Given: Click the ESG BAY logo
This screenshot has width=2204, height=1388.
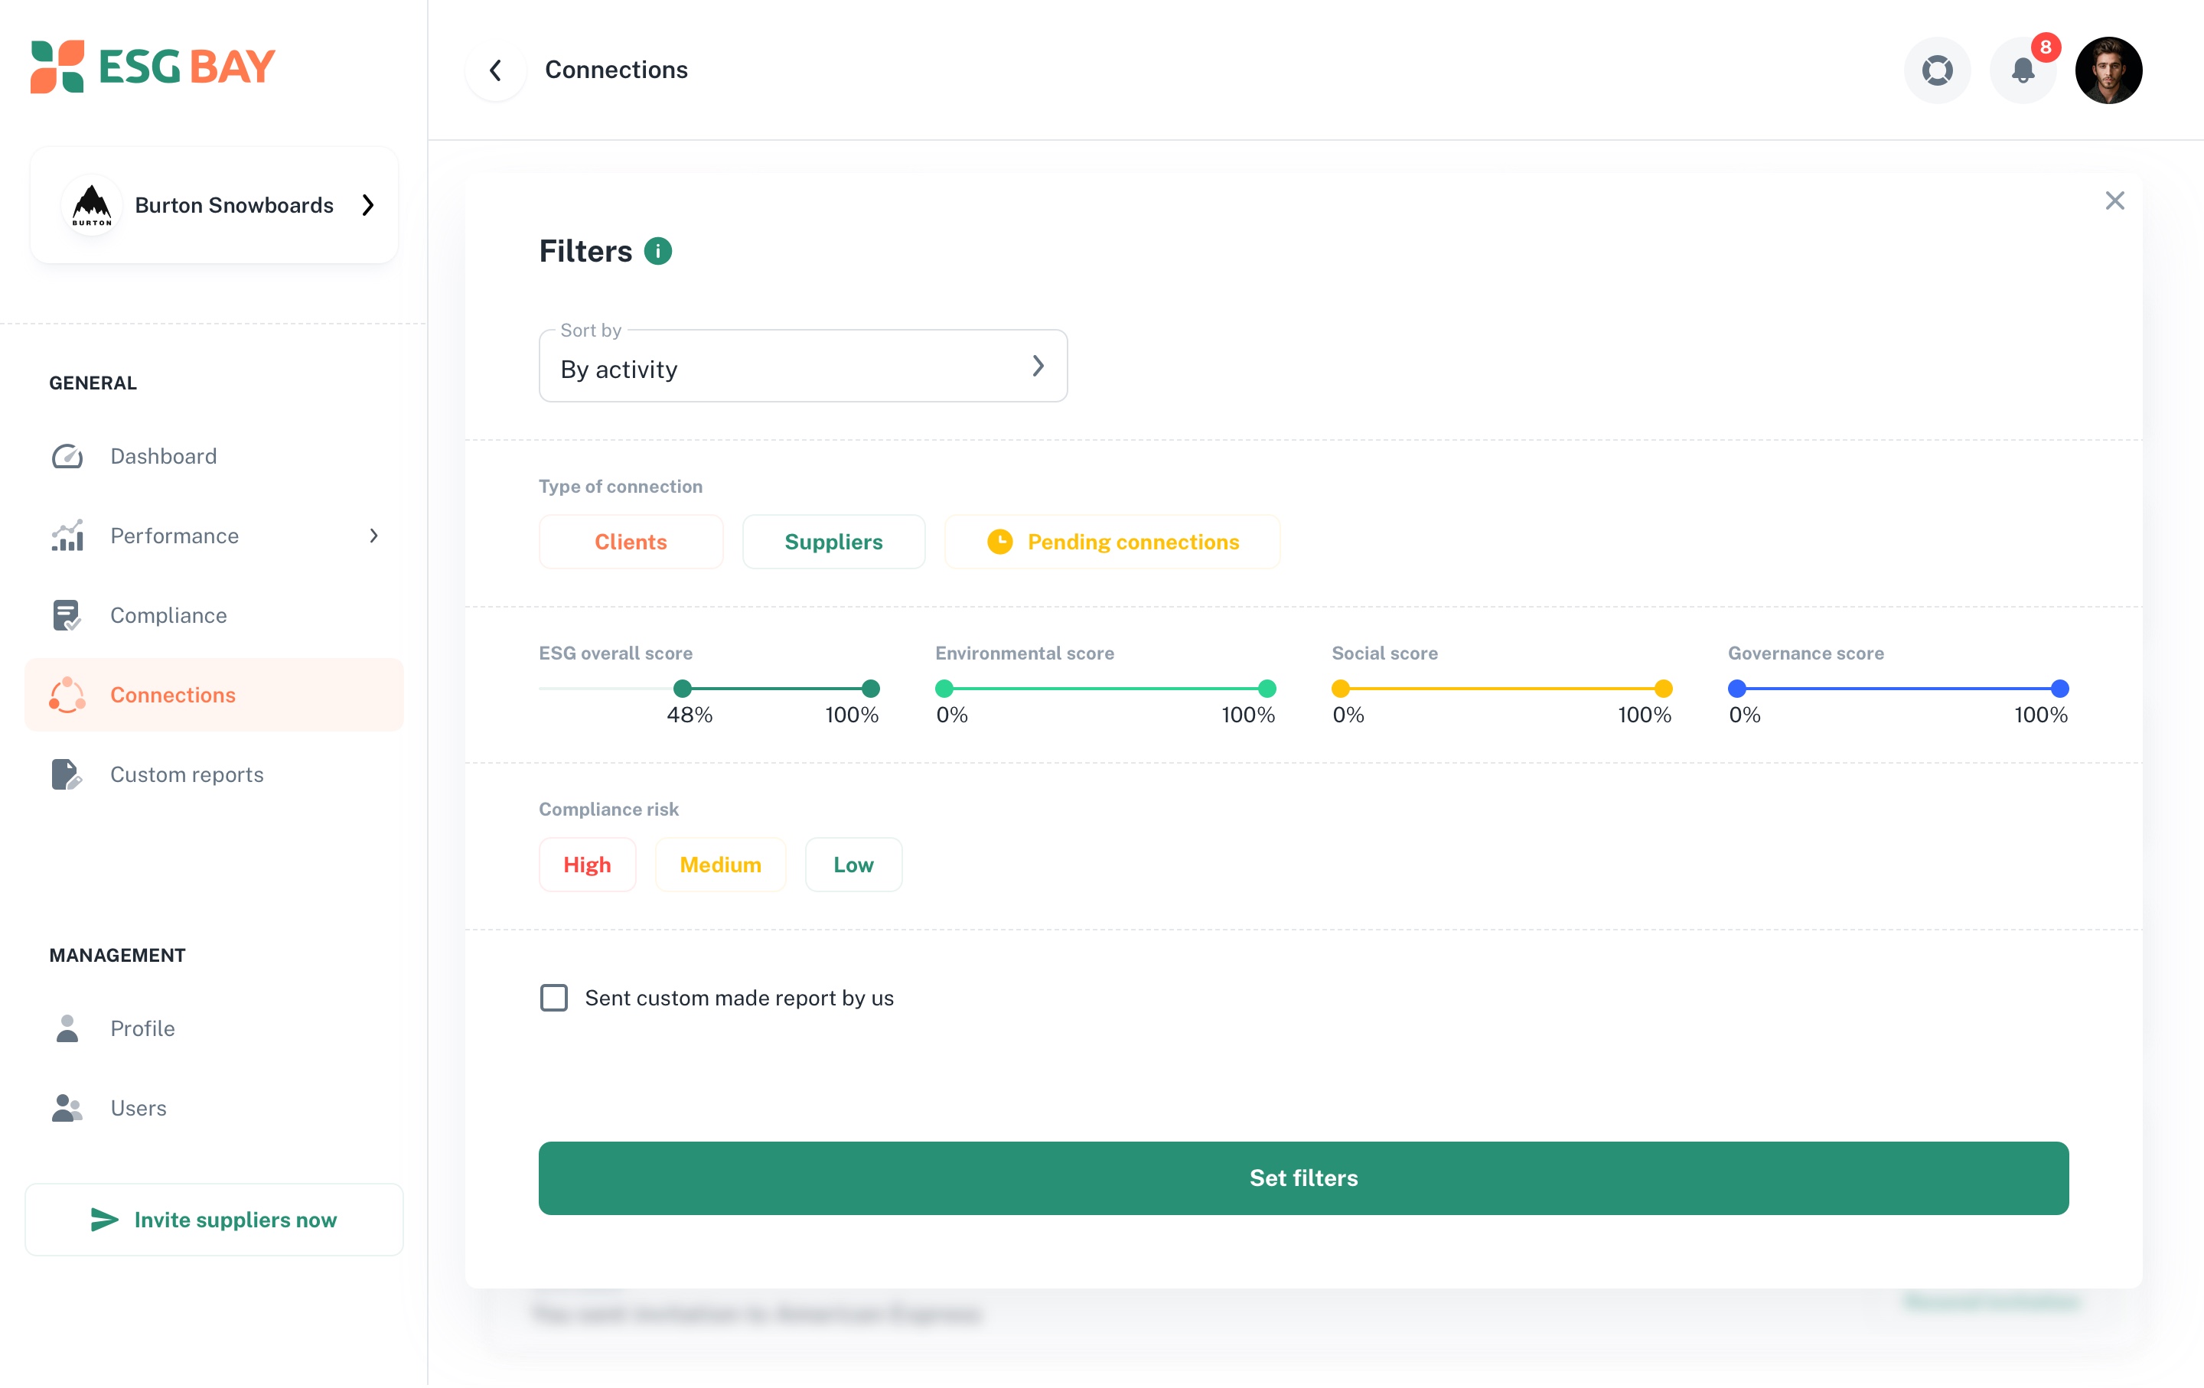Looking at the screenshot, I should pos(152,67).
